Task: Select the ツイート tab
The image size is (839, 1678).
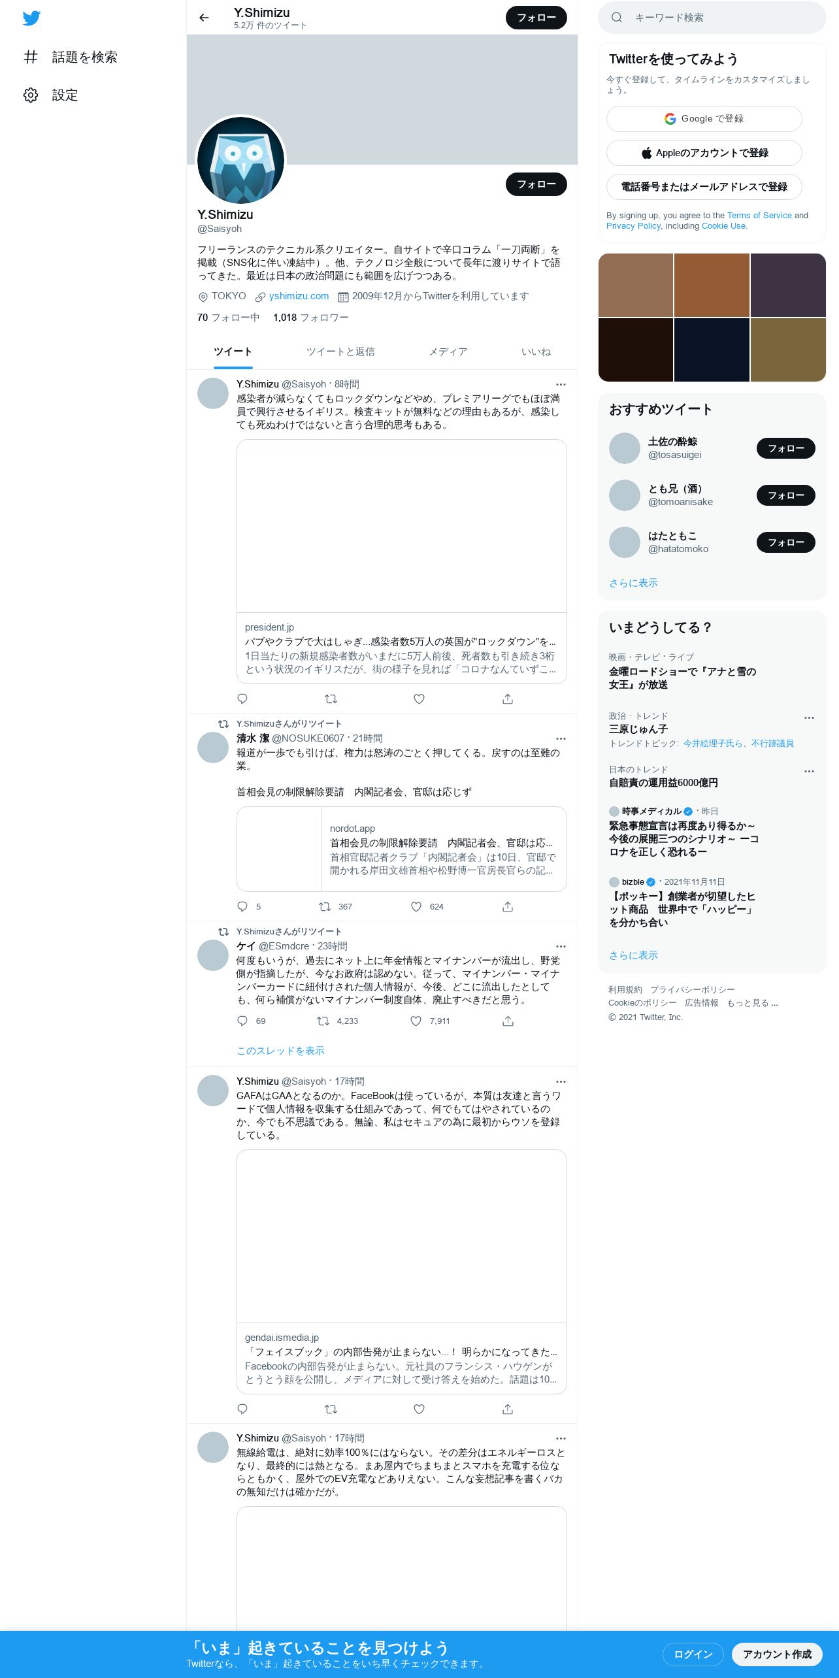Action: tap(233, 352)
